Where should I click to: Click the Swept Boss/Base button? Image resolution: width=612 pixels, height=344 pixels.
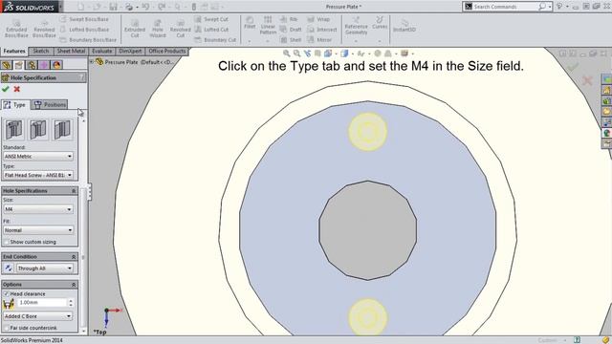point(85,19)
